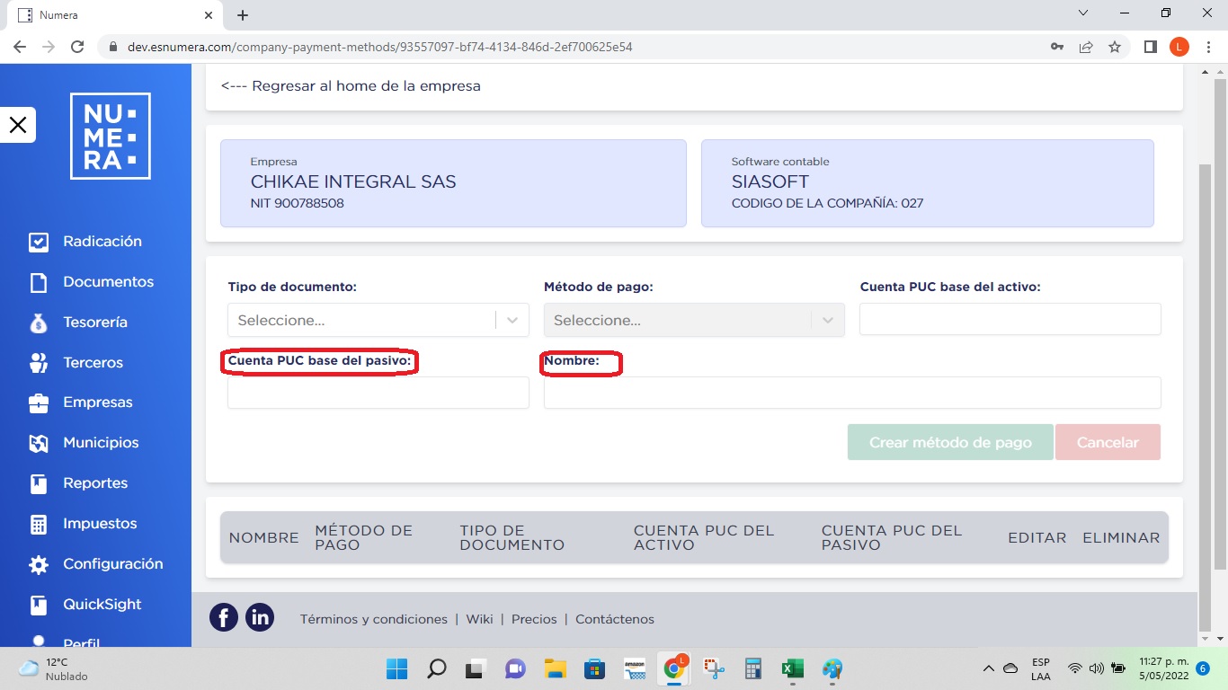
Task: Click the Empresas briefcase icon
Action: tap(39, 402)
